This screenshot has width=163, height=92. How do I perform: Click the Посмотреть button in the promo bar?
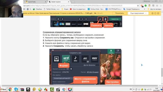[x=119, y=13]
